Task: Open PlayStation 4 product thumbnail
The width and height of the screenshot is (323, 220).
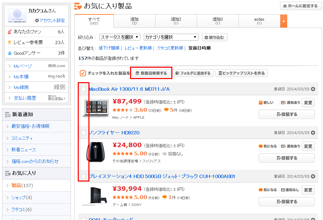Action: (x=95, y=196)
